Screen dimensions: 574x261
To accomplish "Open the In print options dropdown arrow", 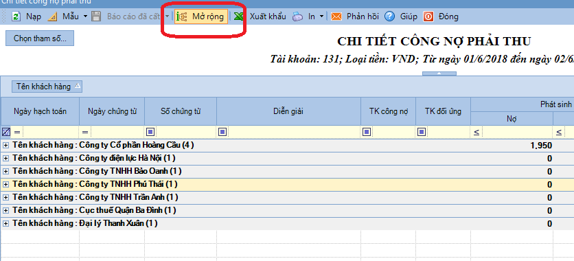I will click(x=321, y=16).
